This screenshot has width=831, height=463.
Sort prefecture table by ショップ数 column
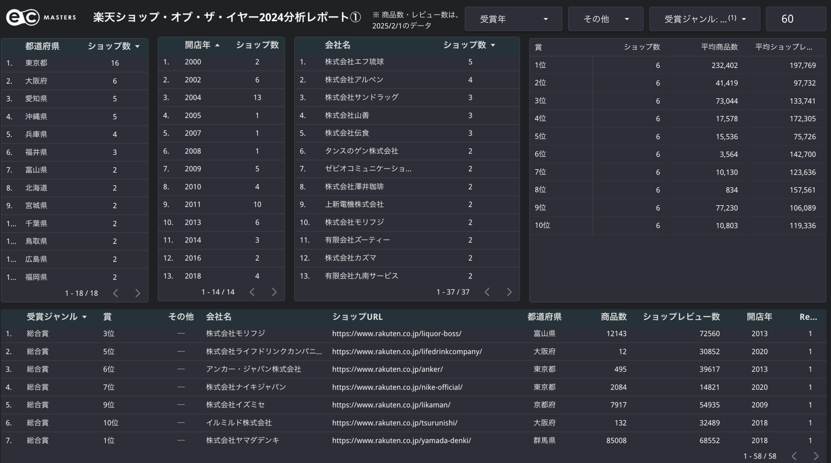pyautogui.click(x=109, y=46)
